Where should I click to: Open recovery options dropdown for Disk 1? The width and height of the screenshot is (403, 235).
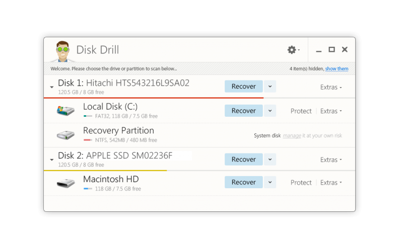pos(270,86)
